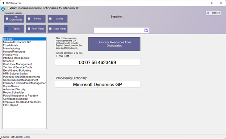
Task: Pick Report Scheduler from list
Action: (x=24, y=93)
